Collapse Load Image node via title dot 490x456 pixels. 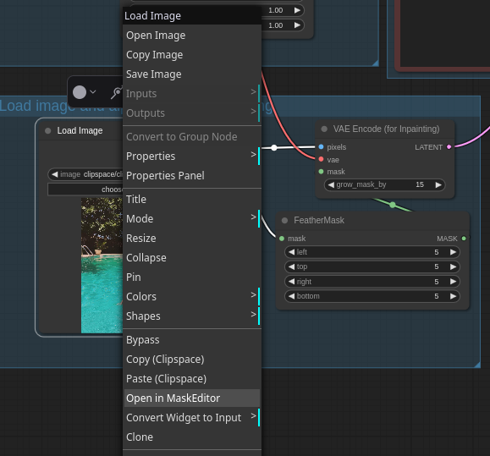click(47, 130)
